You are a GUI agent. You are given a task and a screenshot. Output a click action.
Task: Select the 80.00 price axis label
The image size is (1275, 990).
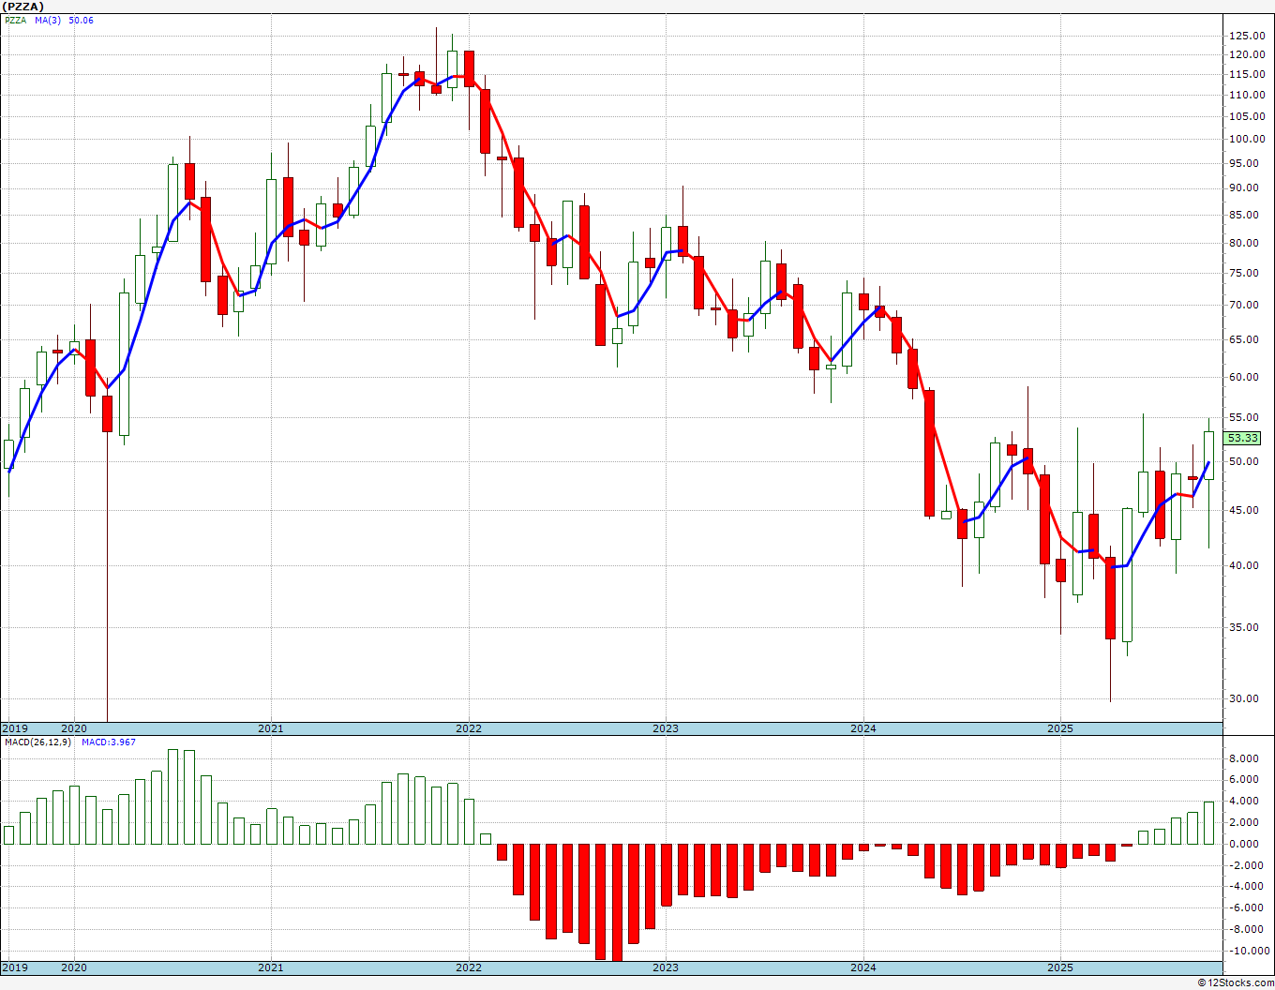click(x=1245, y=243)
